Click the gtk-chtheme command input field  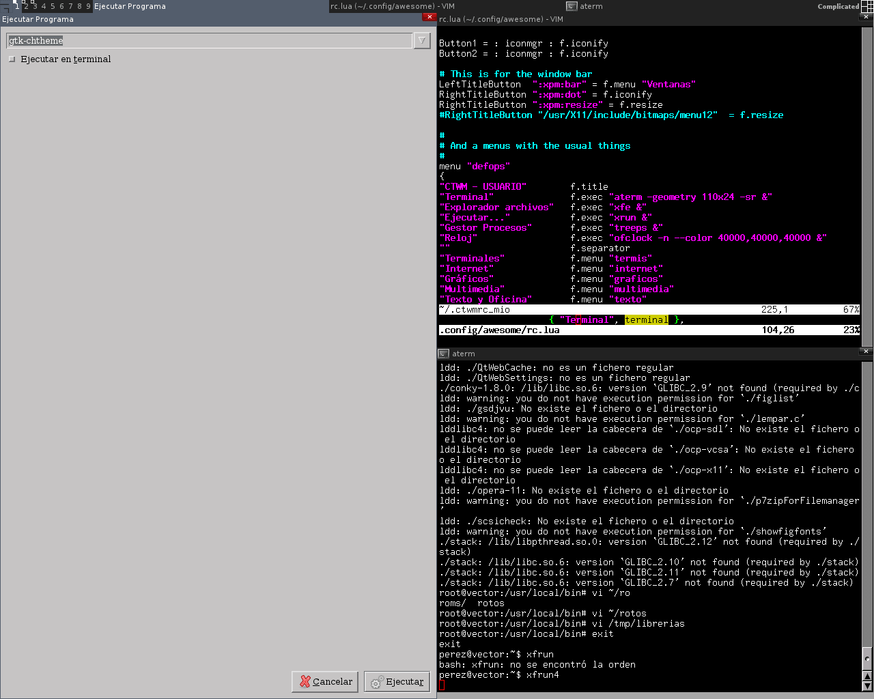(x=210, y=40)
